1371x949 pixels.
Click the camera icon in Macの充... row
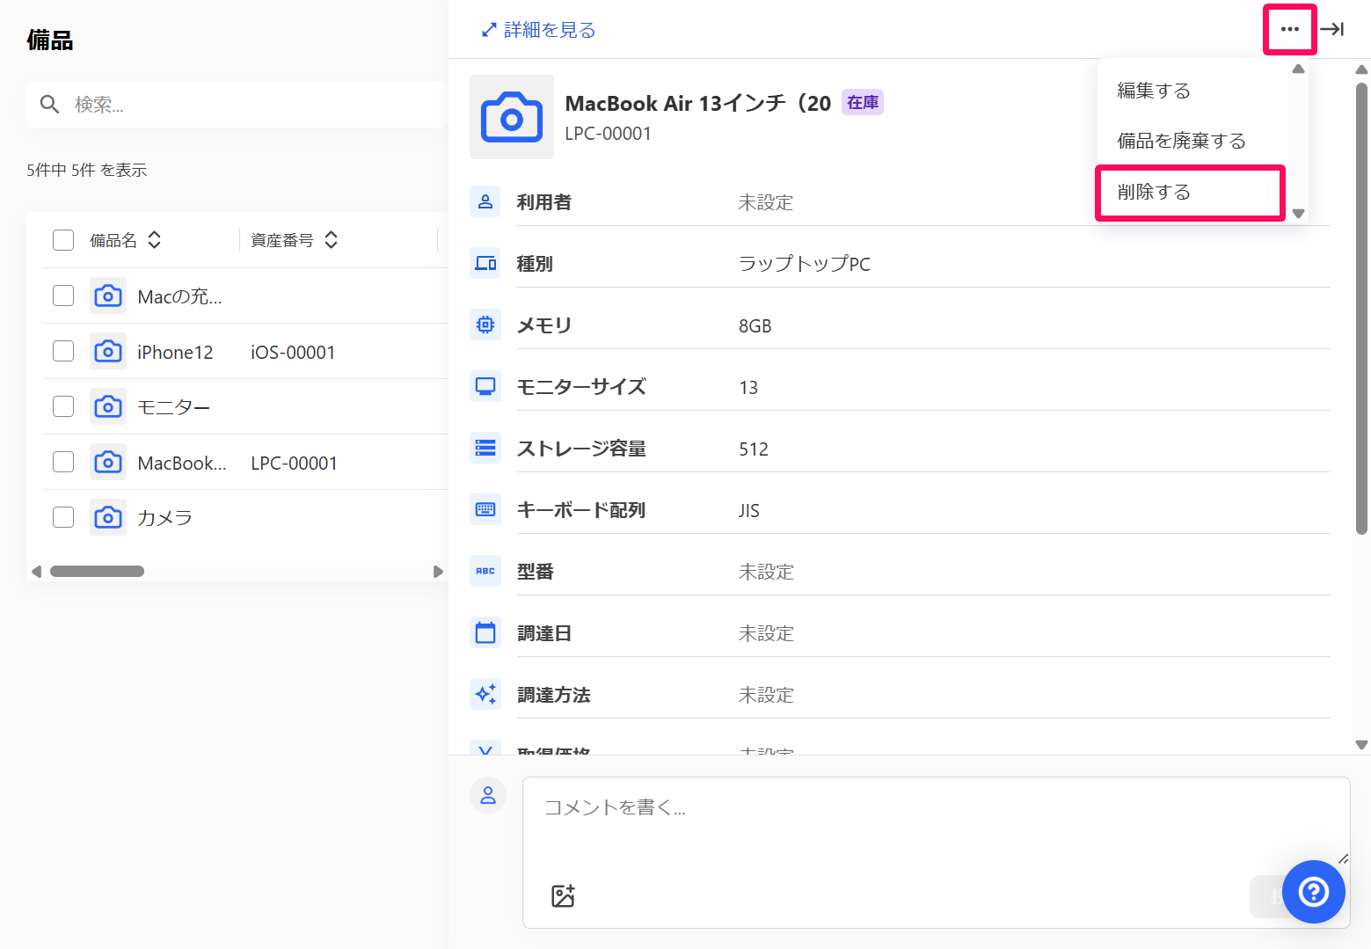(x=108, y=296)
